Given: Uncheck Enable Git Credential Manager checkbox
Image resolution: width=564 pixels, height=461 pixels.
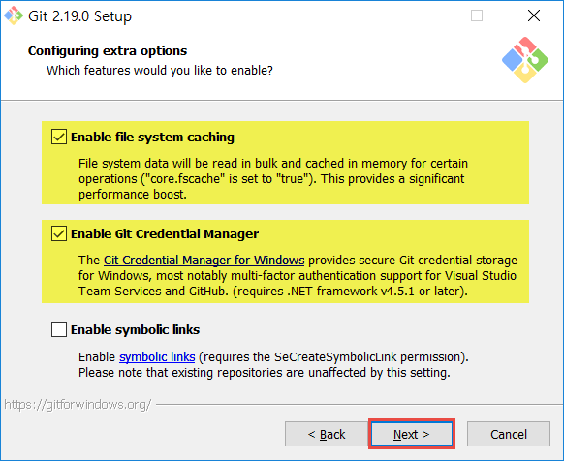Looking at the screenshot, I should tap(59, 233).
